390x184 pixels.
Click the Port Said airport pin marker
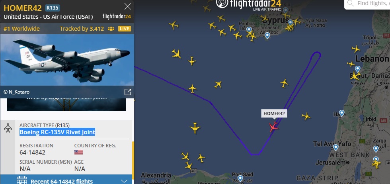point(240,178)
